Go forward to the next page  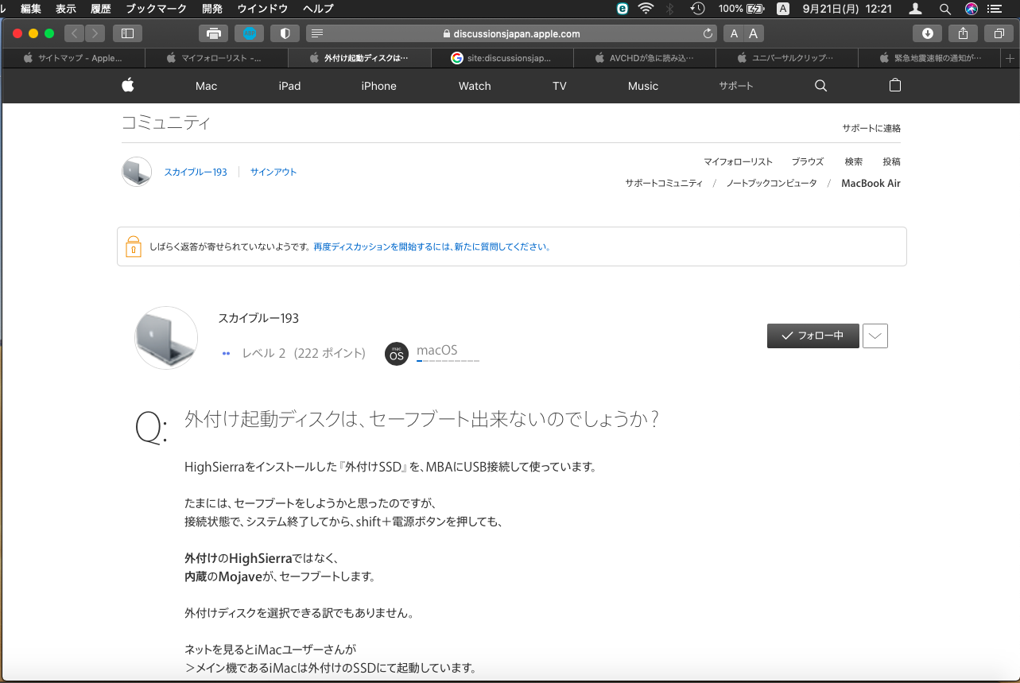coord(95,33)
